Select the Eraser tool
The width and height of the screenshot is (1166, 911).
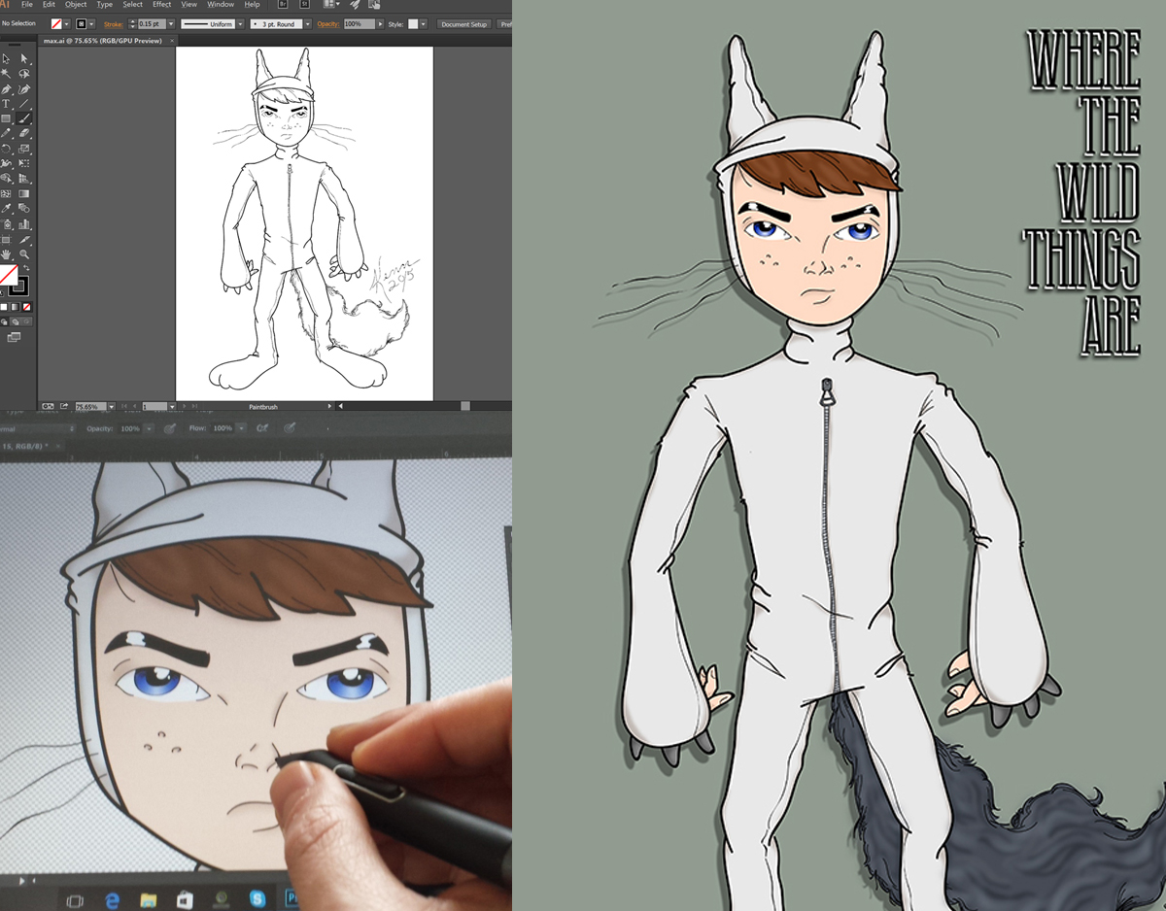click(24, 133)
